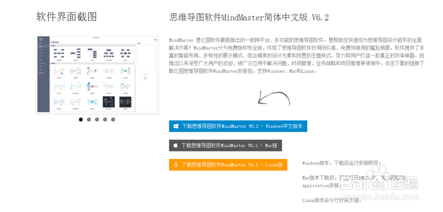
Task: Switch to the fourth carousel dot
Action: pos(105,120)
